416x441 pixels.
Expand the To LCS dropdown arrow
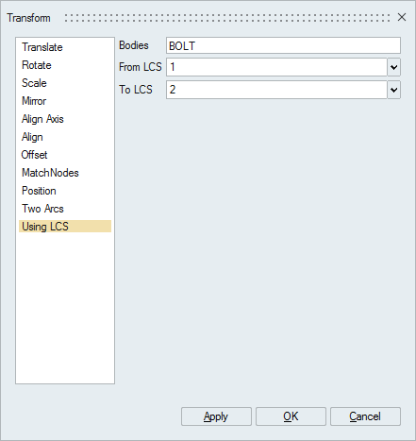[x=393, y=90]
